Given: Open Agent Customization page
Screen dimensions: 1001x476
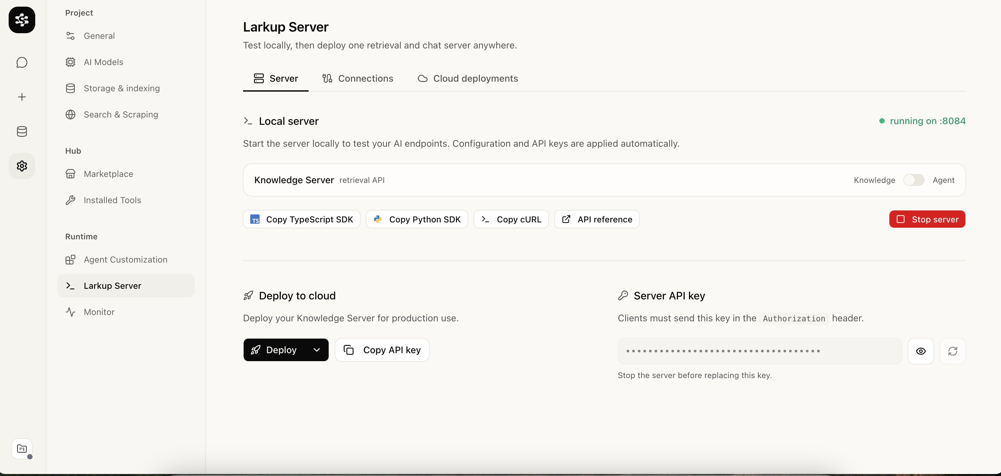Looking at the screenshot, I should [126, 260].
